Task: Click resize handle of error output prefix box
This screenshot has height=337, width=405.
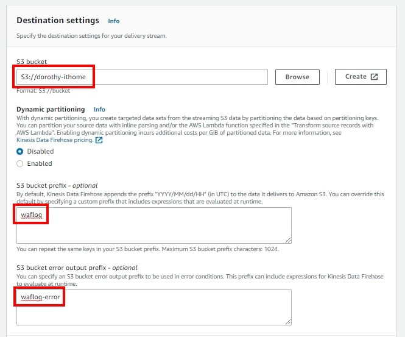Action: point(288,321)
